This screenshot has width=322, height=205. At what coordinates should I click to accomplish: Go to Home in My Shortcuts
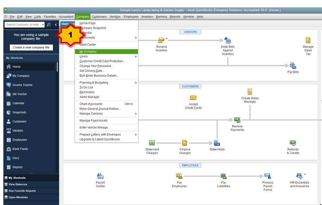[30, 67]
